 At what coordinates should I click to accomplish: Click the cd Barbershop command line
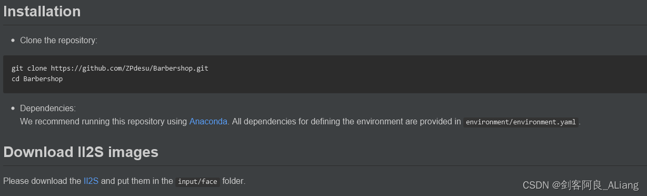pos(37,79)
